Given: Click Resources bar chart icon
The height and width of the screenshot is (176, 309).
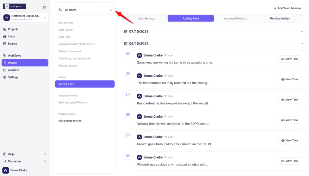Looking at the screenshot, I should [5, 161].
